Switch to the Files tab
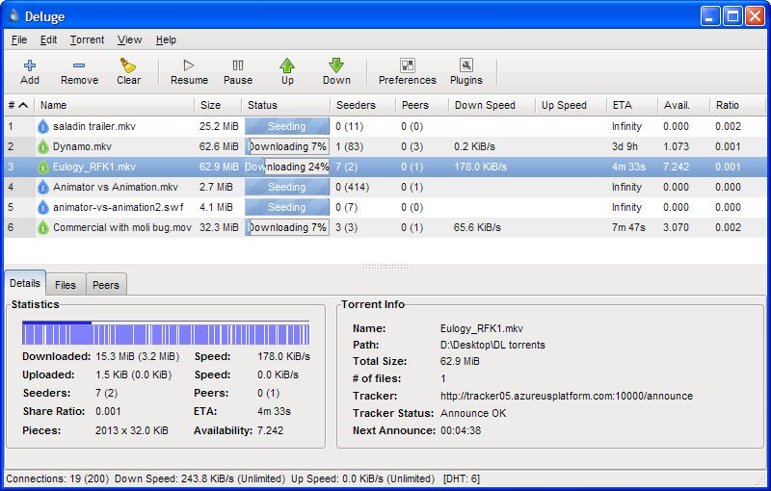The width and height of the screenshot is (771, 491). [x=66, y=285]
